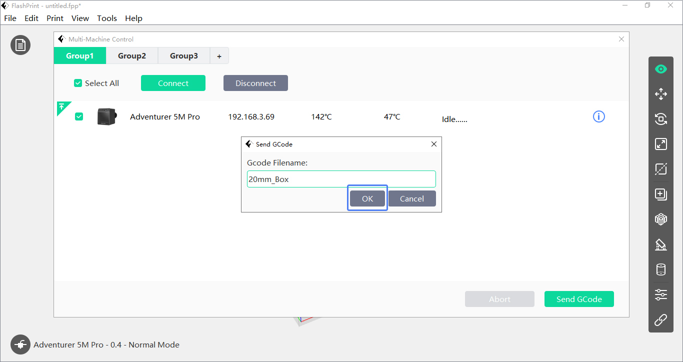
Task: Select the Cut tool icon
Action: (x=661, y=169)
